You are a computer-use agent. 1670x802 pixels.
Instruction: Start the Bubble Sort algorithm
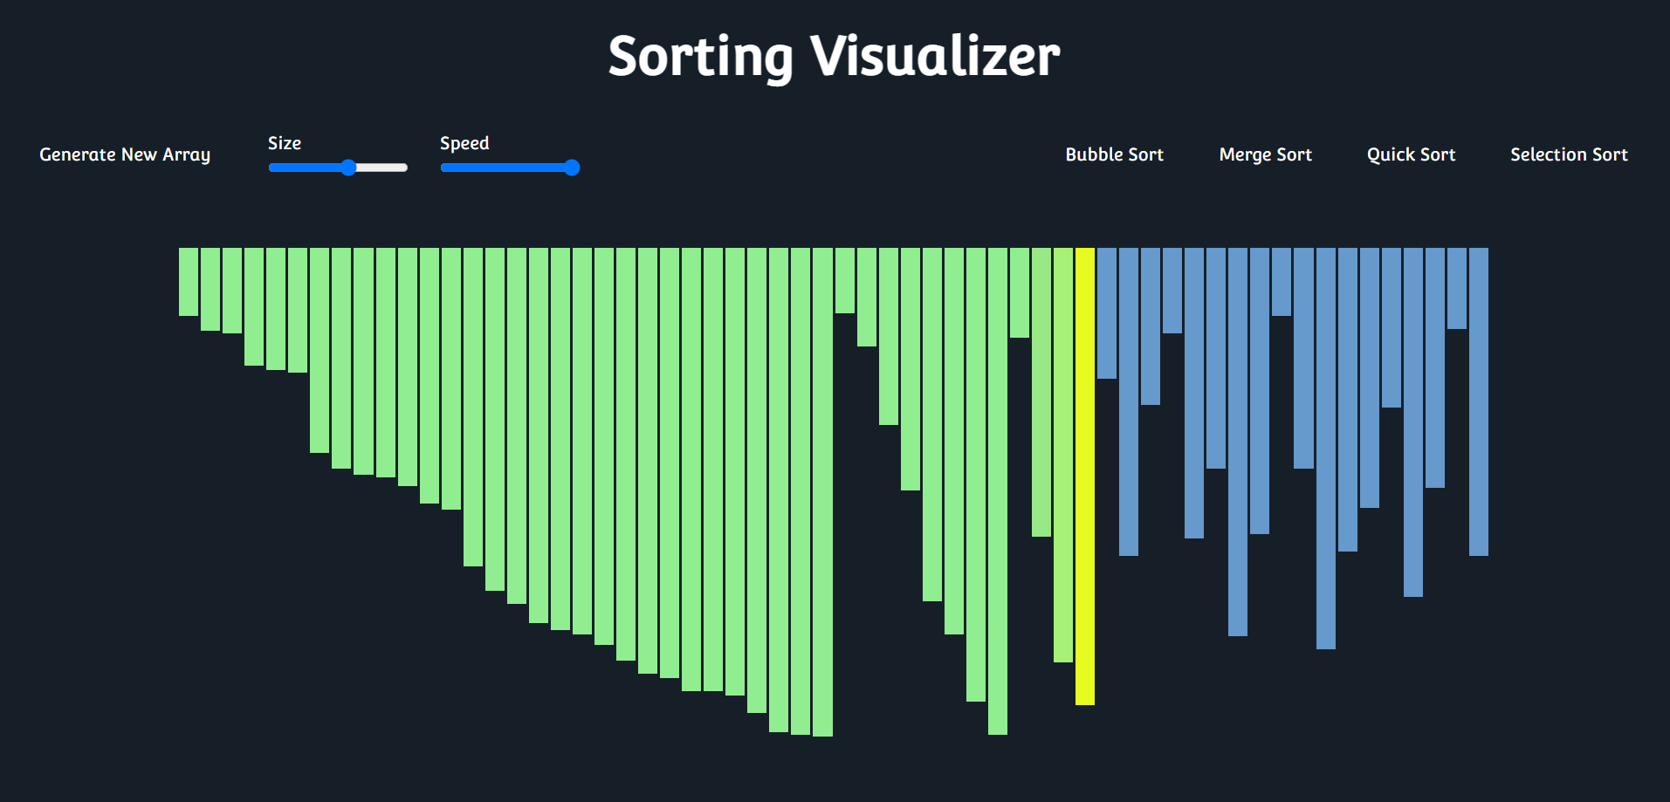click(x=1114, y=154)
